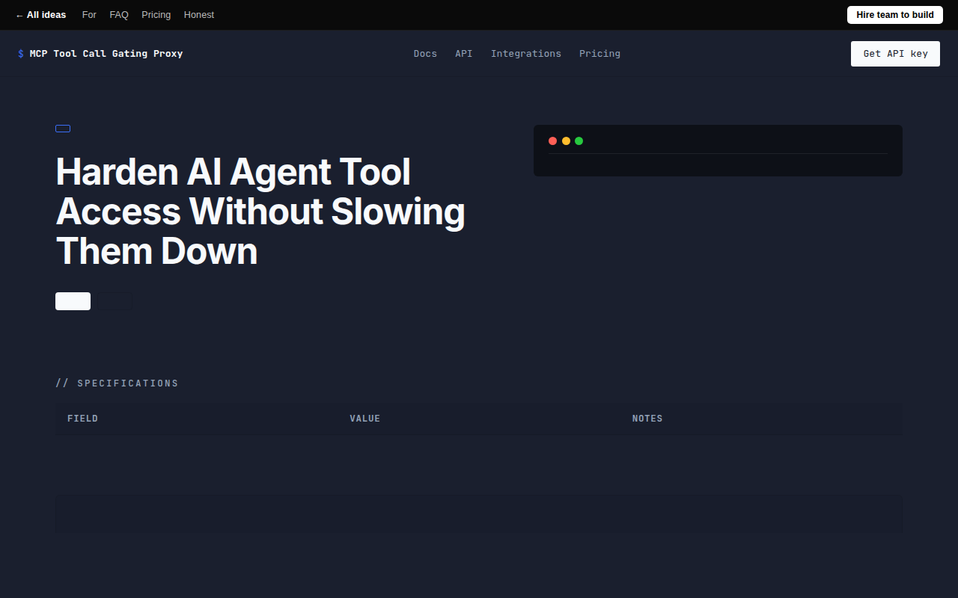
Task: Click the green dot in terminal window
Action: (579, 141)
